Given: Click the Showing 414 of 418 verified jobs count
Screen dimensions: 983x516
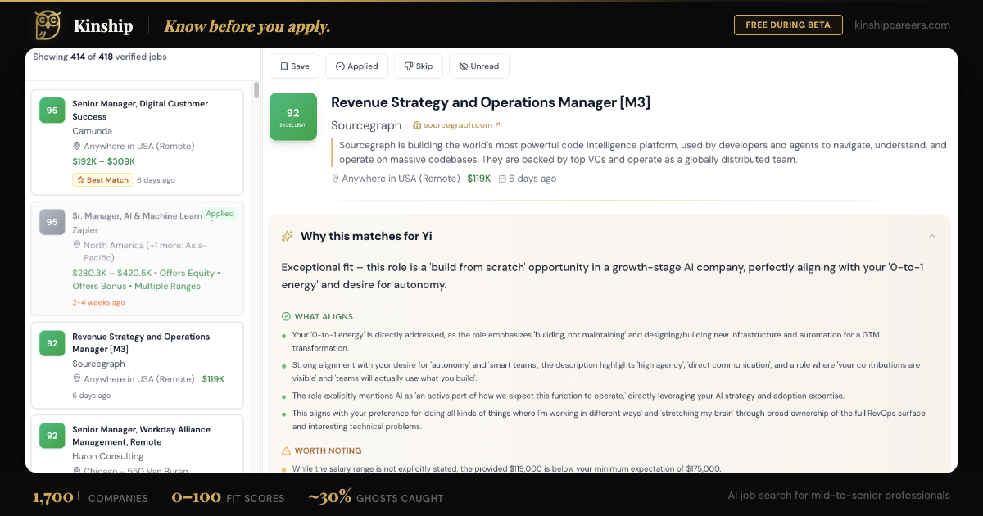Looking at the screenshot, I should 99,57.
